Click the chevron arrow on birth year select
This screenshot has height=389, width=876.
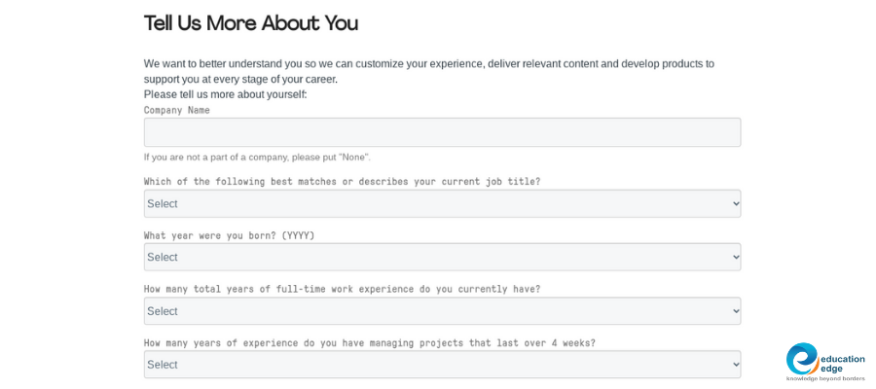(x=735, y=258)
